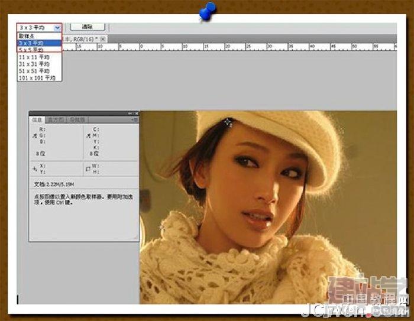Screen dimensions: 414x321
Task: Pick the 51 x 51 平均 option
Action: click(x=40, y=71)
